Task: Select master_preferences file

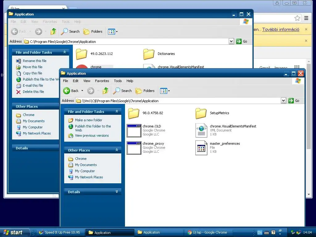Action: point(218,148)
